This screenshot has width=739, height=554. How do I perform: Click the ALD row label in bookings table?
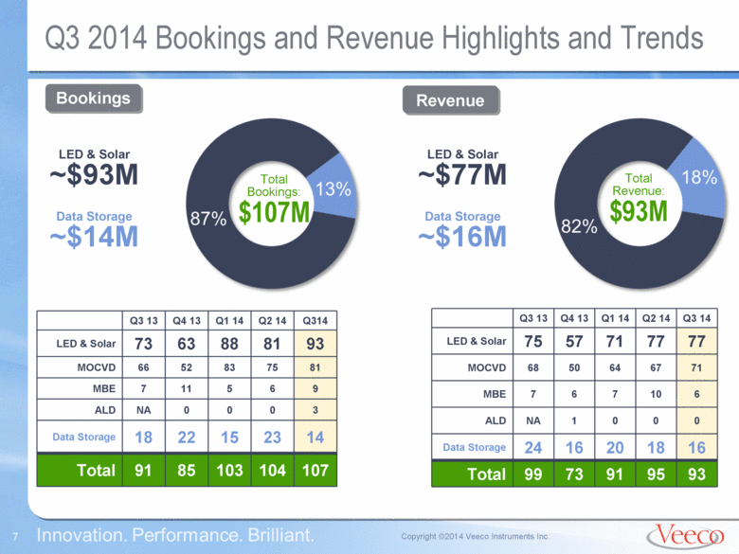click(x=105, y=410)
